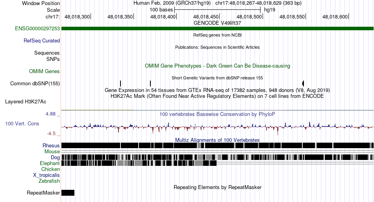
Task: Click the GTEx Gene Expression title
Action: tap(217, 90)
